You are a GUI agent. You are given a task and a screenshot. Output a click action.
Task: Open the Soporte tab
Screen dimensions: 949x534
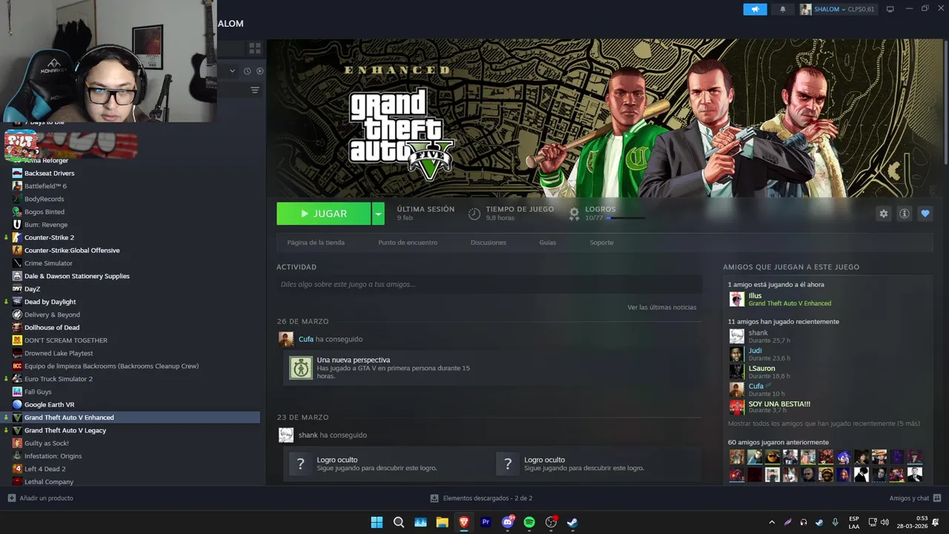click(601, 243)
